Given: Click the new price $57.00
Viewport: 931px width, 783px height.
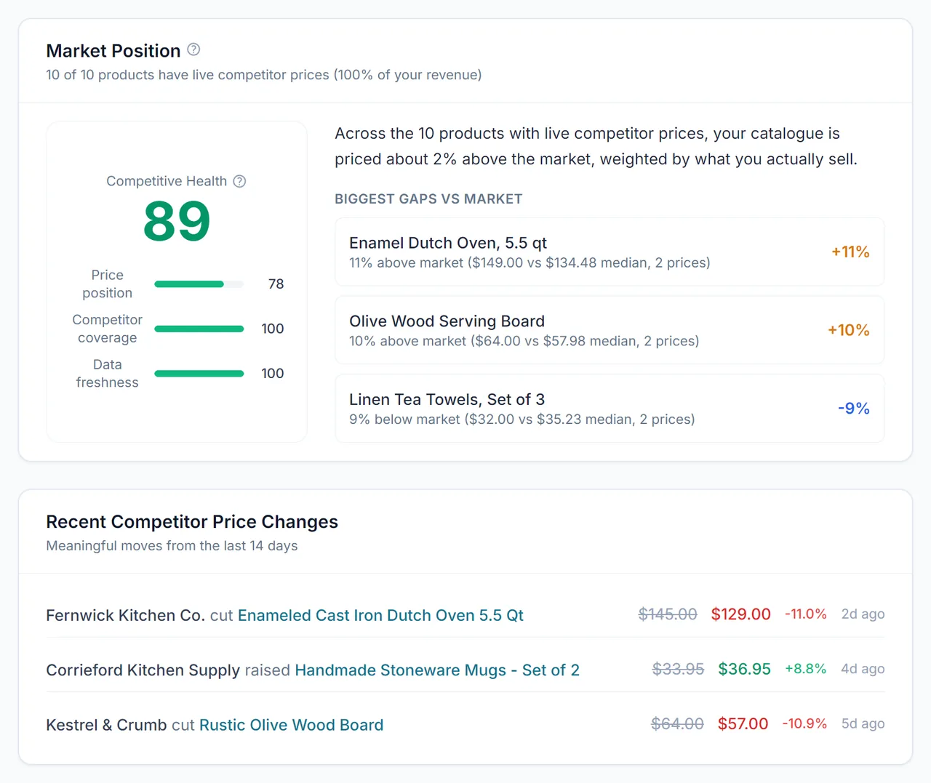Looking at the screenshot, I should [x=743, y=724].
